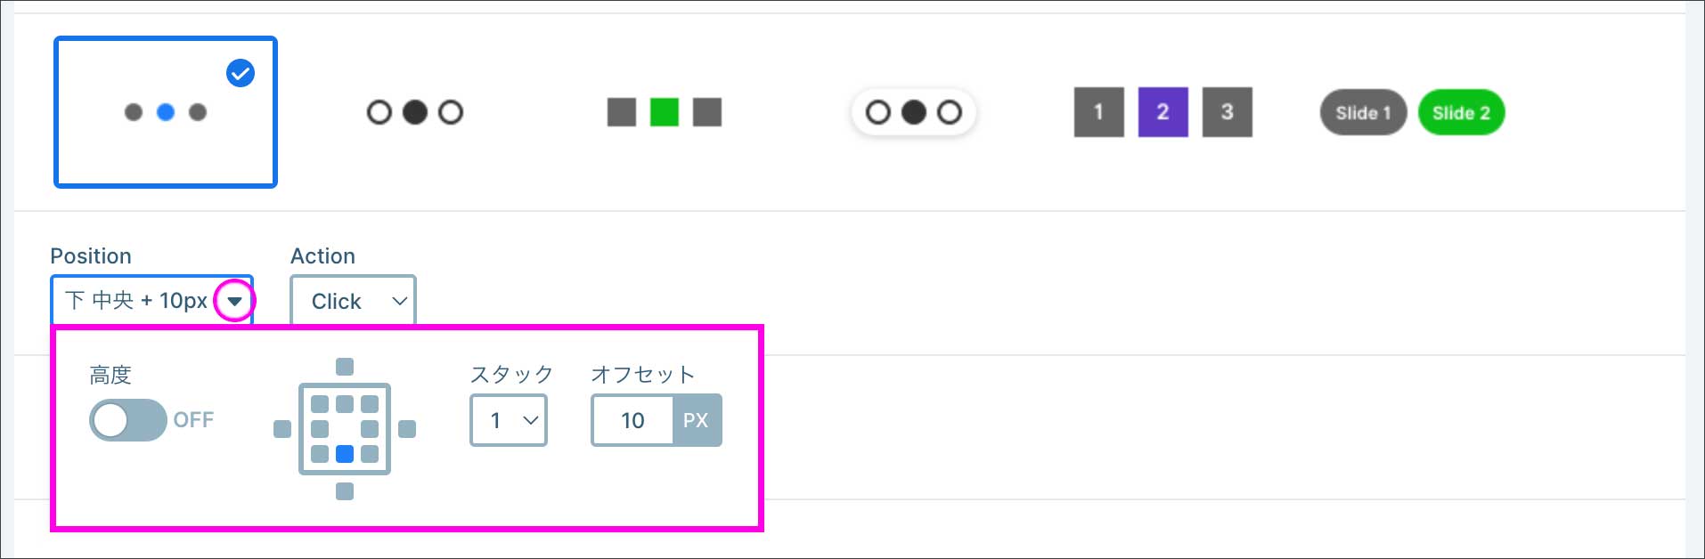Open the Action dropdown showing Click

point(353,301)
